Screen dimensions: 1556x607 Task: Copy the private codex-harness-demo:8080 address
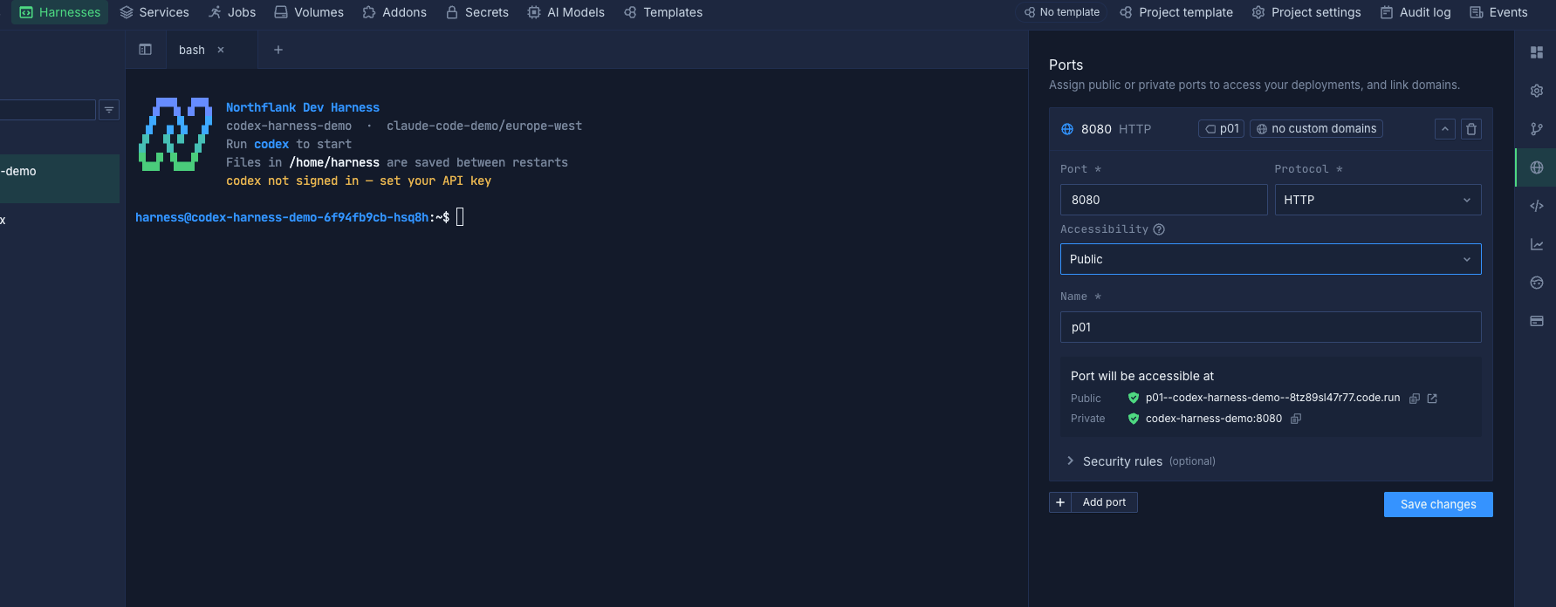[1296, 419]
